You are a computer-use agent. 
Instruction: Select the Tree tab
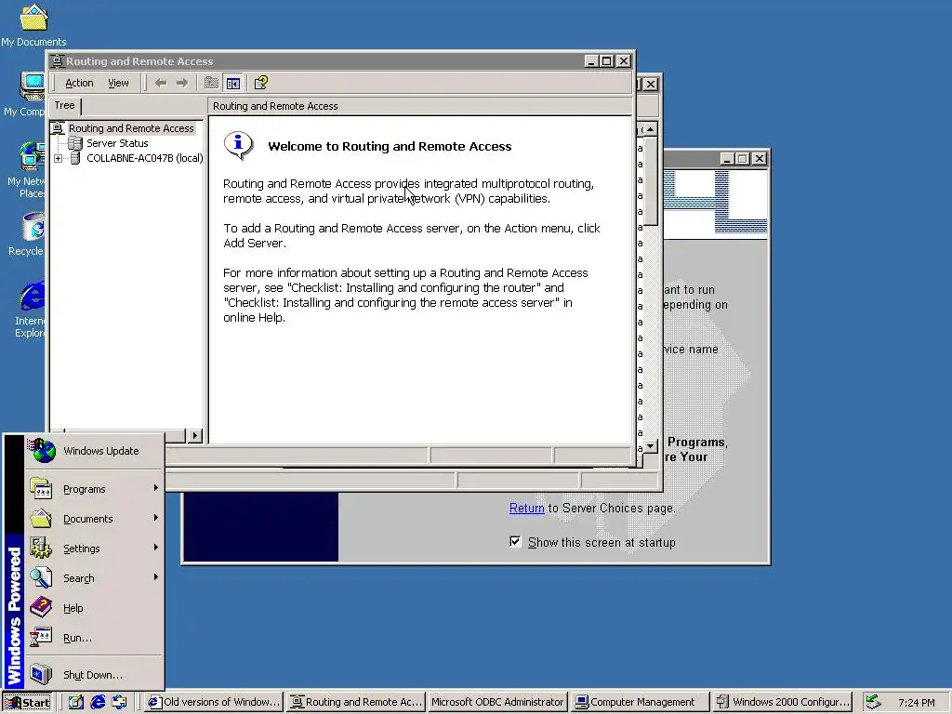click(x=65, y=106)
